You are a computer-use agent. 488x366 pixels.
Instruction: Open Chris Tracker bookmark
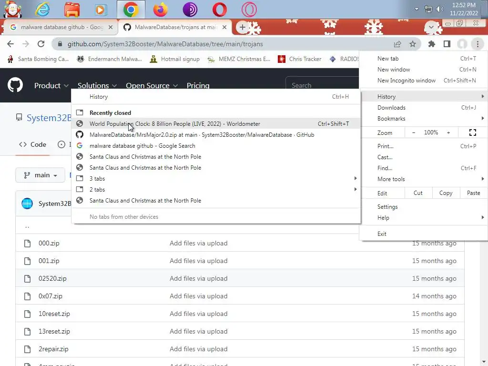(x=299, y=59)
